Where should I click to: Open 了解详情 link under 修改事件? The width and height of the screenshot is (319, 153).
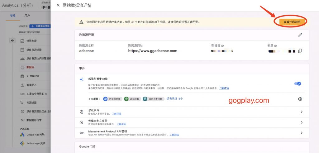tap(117, 114)
